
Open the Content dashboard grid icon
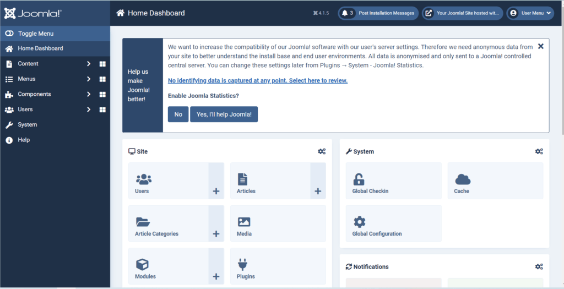click(x=102, y=64)
